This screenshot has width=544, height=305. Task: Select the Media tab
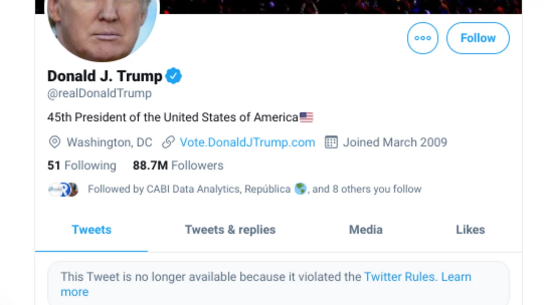[x=366, y=230]
